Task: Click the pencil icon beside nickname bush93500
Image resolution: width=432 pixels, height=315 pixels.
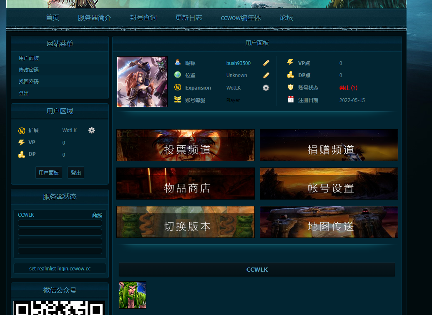Action: 266,63
